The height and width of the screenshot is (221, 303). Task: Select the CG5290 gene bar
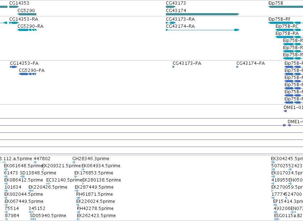pos(27,14)
